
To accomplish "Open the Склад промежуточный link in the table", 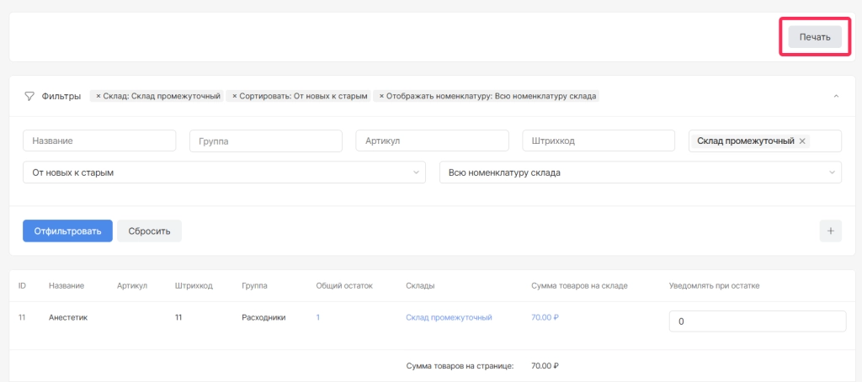I will pos(448,317).
